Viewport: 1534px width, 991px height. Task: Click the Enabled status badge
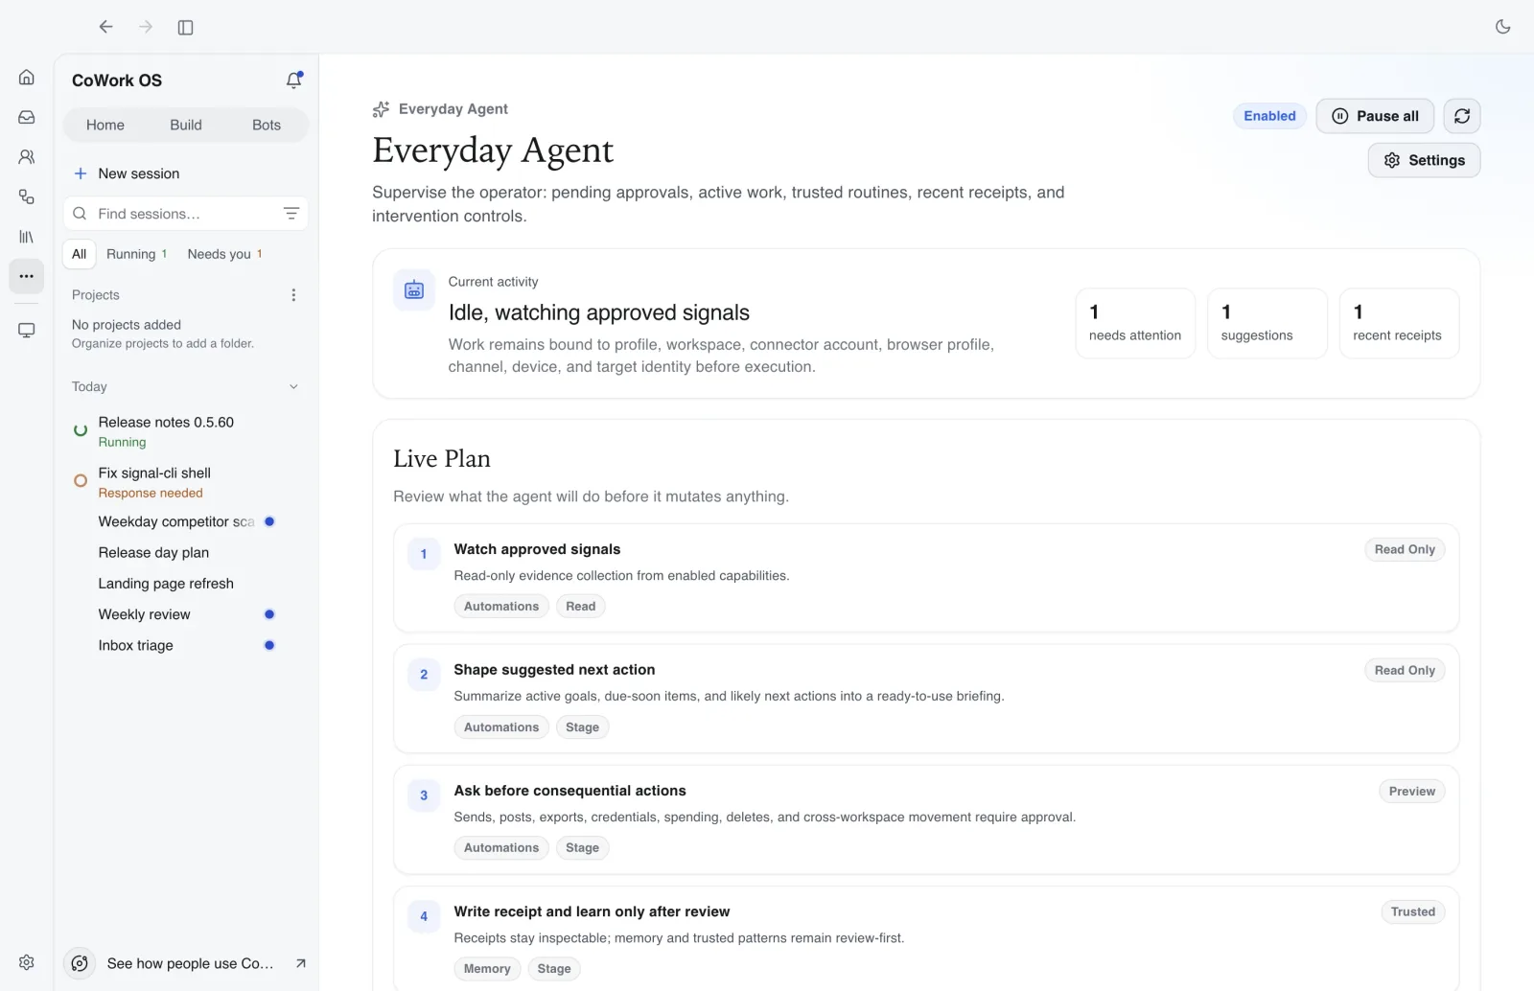pyautogui.click(x=1269, y=116)
